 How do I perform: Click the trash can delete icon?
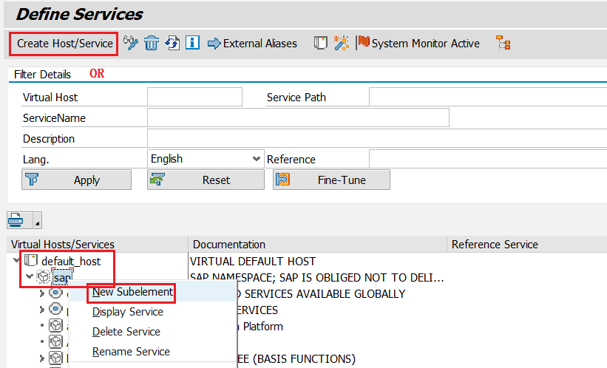click(152, 44)
